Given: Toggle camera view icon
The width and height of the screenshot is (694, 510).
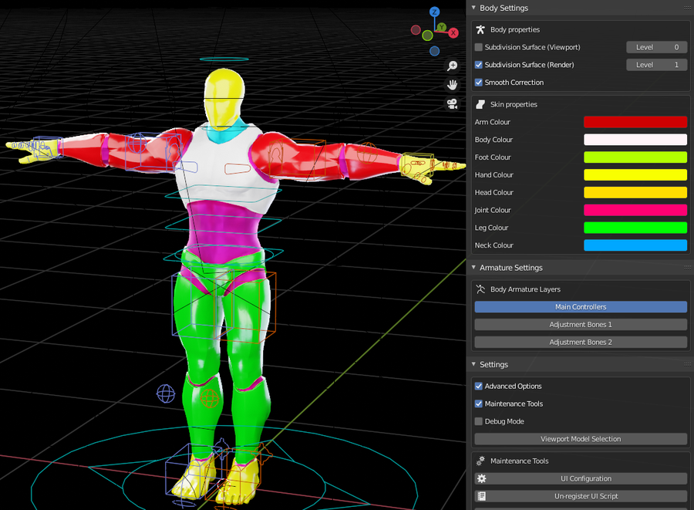Looking at the screenshot, I should point(452,104).
